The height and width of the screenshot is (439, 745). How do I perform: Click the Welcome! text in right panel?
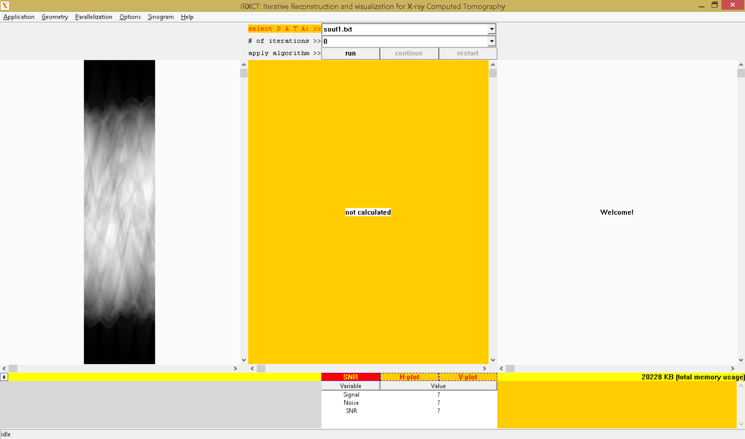tap(617, 212)
